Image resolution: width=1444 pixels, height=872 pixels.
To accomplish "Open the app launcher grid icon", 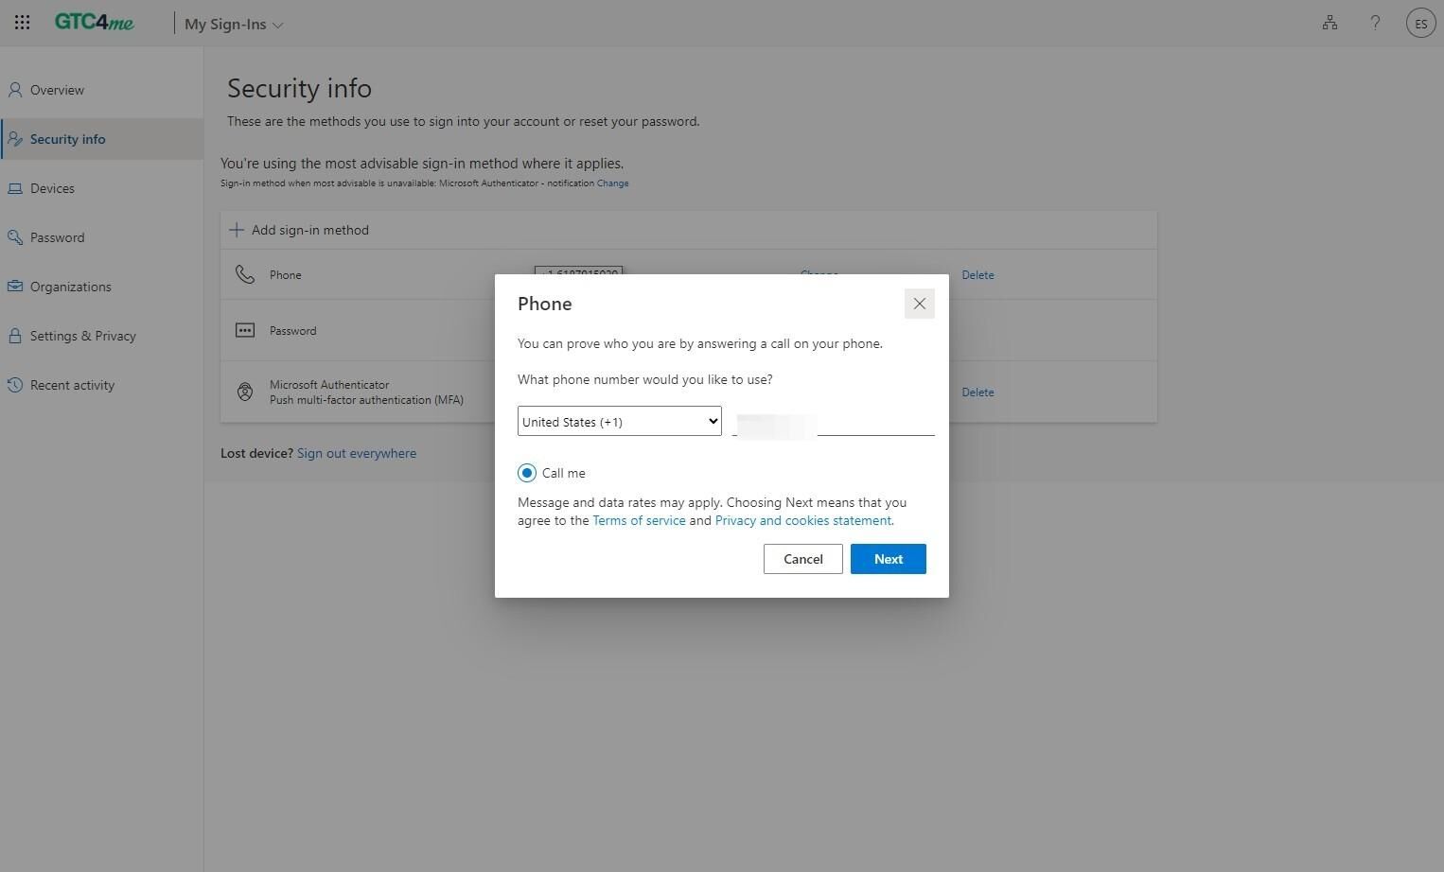I will point(23,23).
